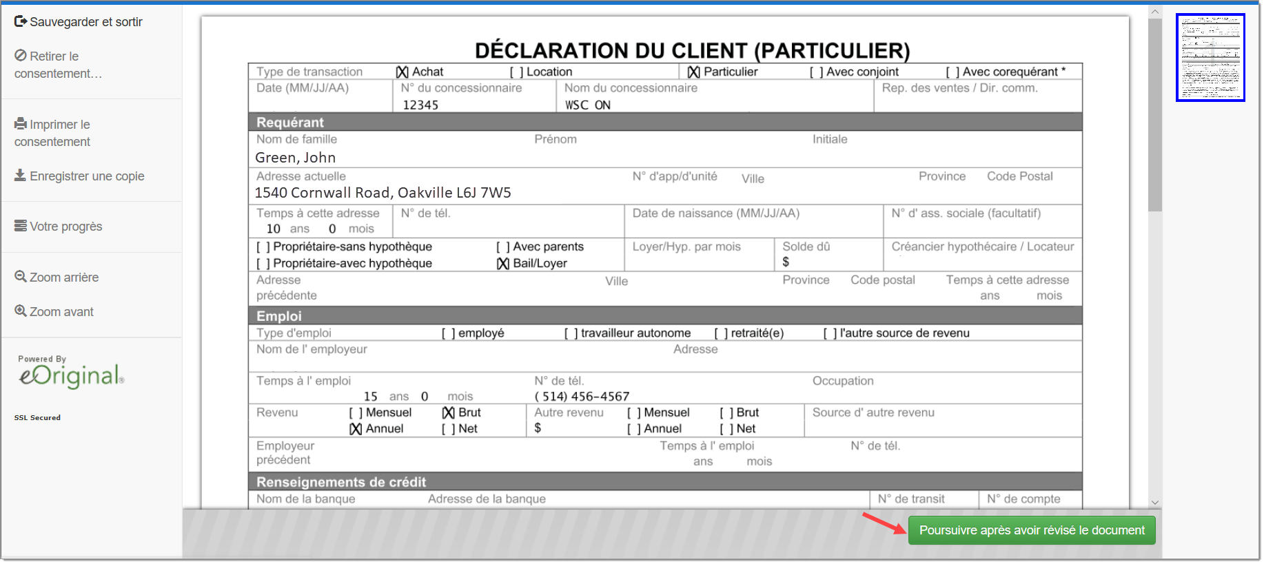
Task: Click the Nom de l' employeur field
Action: pyautogui.click(x=460, y=357)
